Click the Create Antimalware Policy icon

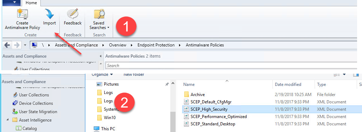click(22, 14)
